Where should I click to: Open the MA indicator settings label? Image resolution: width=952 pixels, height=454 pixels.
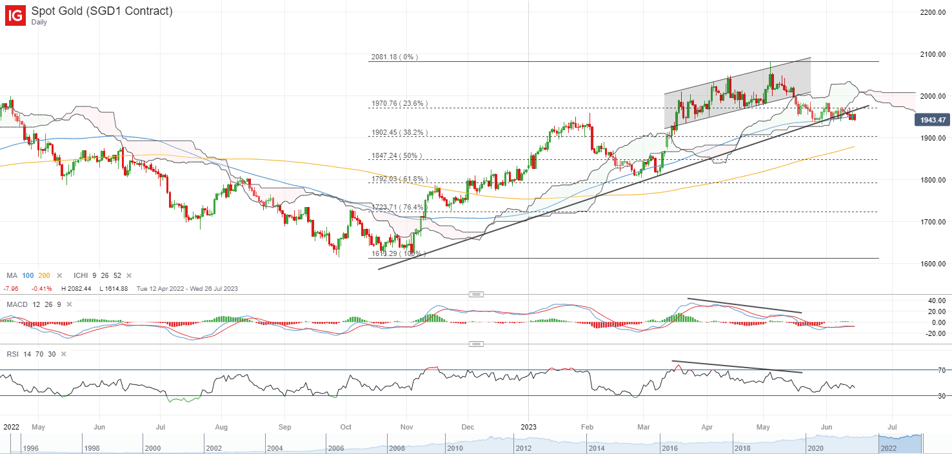[x=12, y=275]
